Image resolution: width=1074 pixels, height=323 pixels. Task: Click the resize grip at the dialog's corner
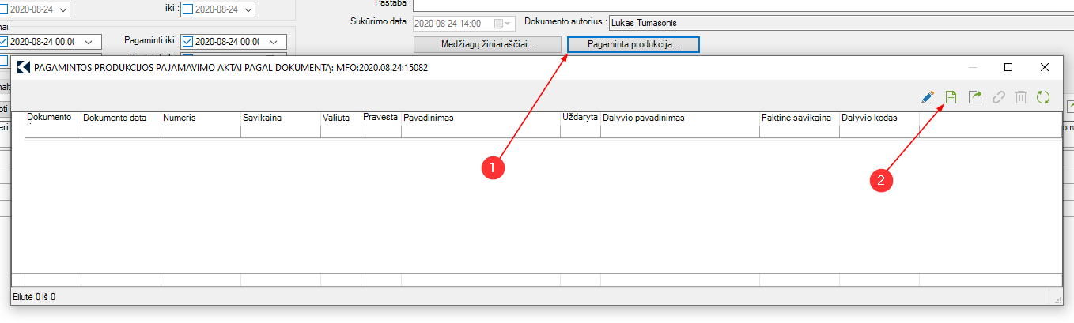pos(1057,299)
